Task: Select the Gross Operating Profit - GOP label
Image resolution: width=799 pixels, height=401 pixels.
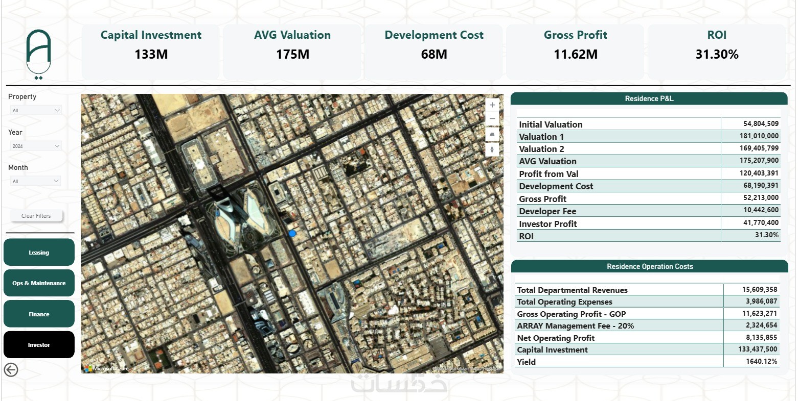Action: (x=572, y=314)
